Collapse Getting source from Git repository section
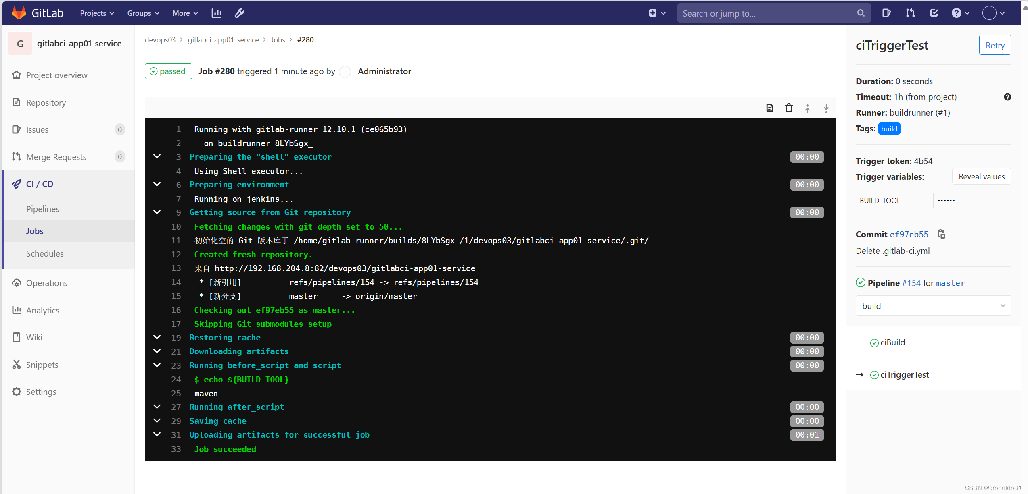 [157, 212]
